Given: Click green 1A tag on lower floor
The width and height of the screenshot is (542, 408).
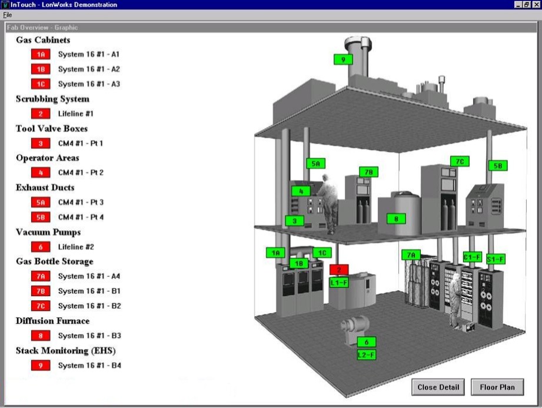Looking at the screenshot, I should pos(275,253).
